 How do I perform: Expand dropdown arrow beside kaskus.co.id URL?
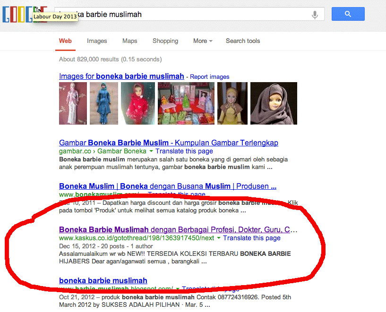coord(219,238)
